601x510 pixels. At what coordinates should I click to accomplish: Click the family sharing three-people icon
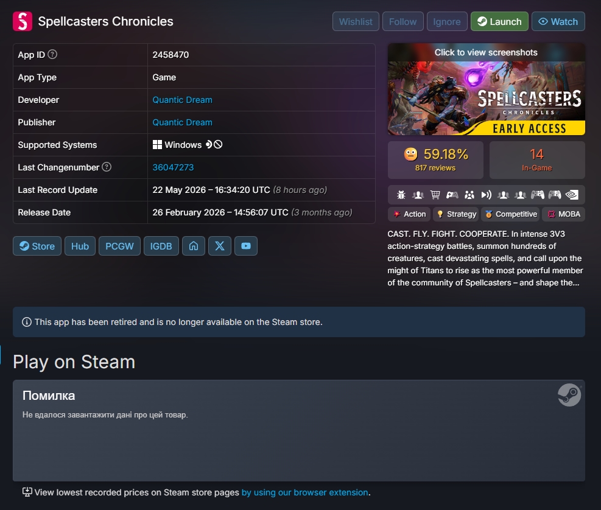[469, 195]
